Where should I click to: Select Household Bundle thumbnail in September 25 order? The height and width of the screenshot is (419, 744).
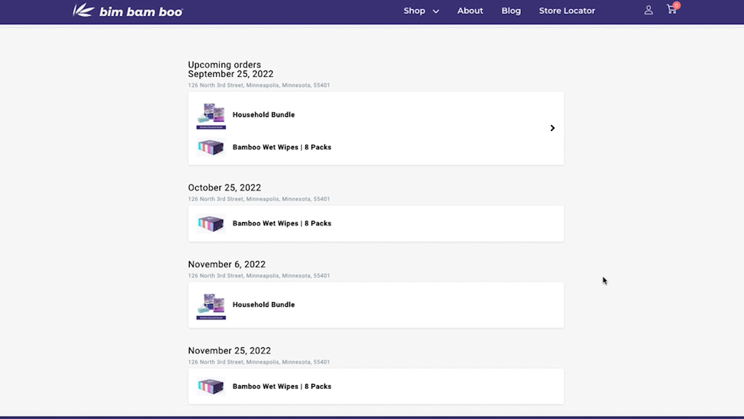point(211,116)
